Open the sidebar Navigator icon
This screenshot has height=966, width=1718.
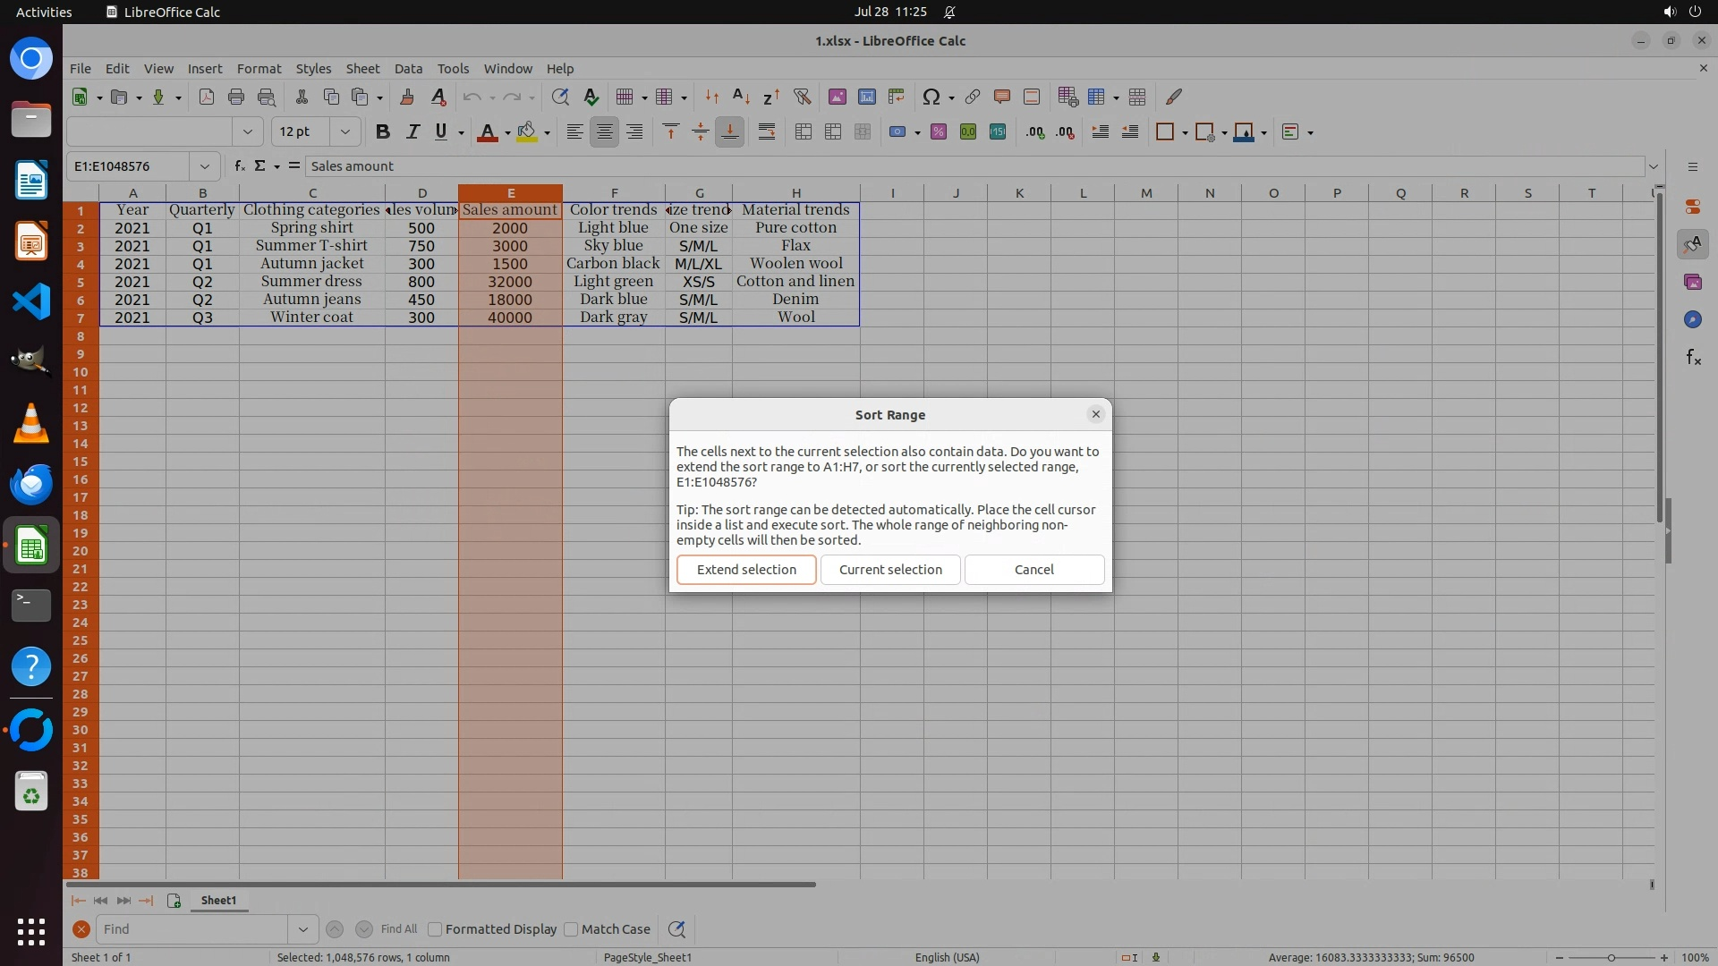pyautogui.click(x=1692, y=319)
